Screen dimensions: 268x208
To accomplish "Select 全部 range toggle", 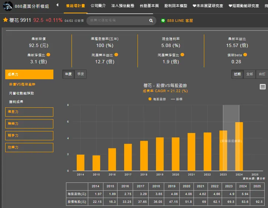I will (249, 74).
